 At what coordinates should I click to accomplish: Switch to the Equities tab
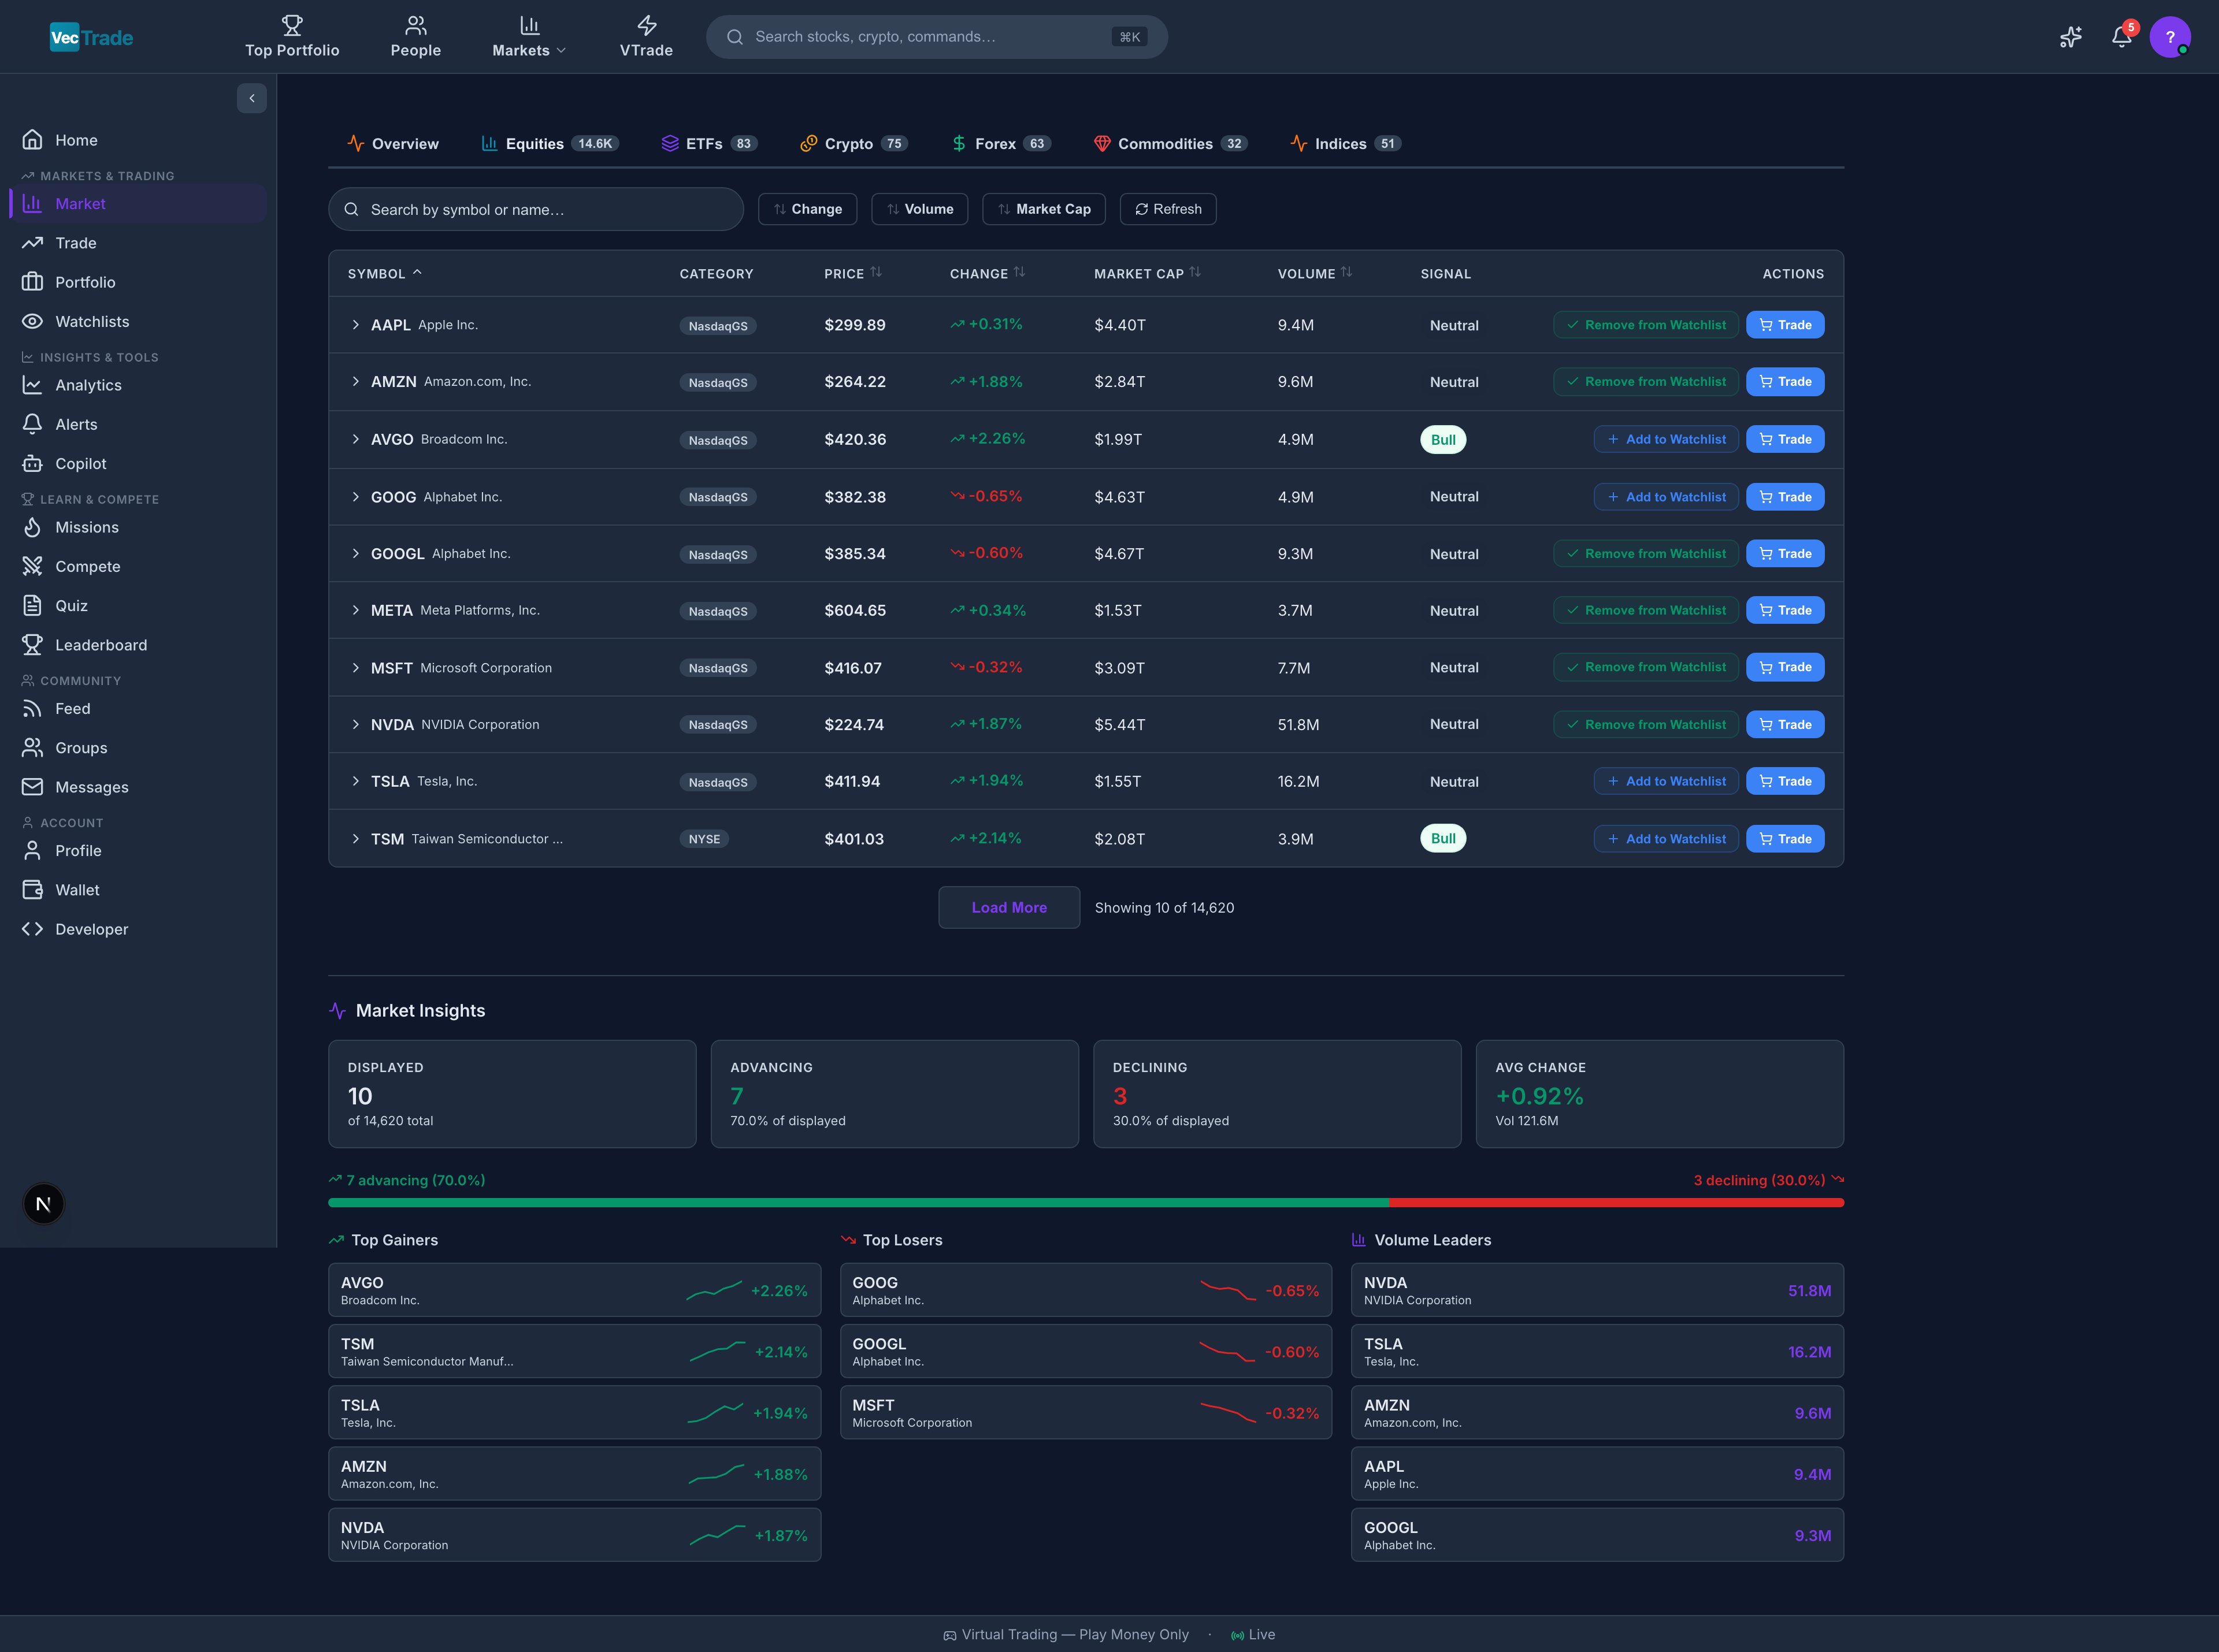550,144
